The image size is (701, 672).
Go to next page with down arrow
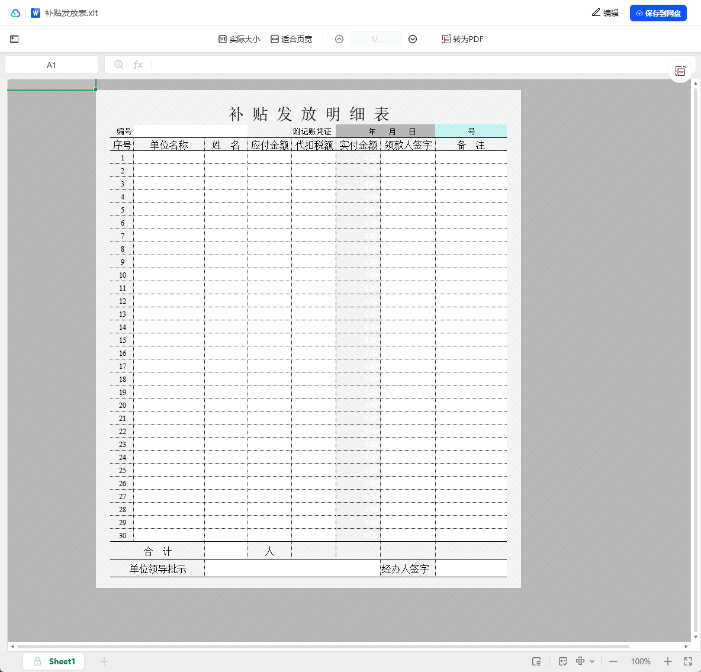click(x=413, y=39)
